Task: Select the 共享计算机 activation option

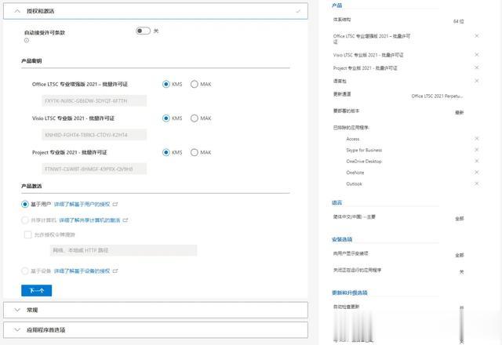Action: click(25, 220)
